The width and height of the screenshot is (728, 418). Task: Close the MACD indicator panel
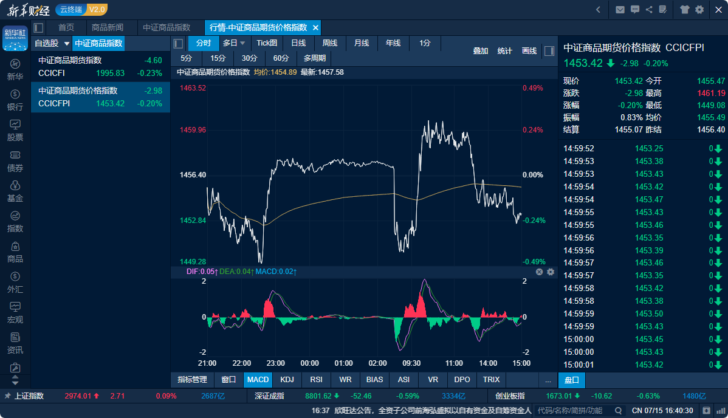tap(539, 272)
